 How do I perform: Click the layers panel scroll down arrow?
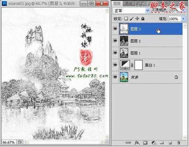[185, 137]
